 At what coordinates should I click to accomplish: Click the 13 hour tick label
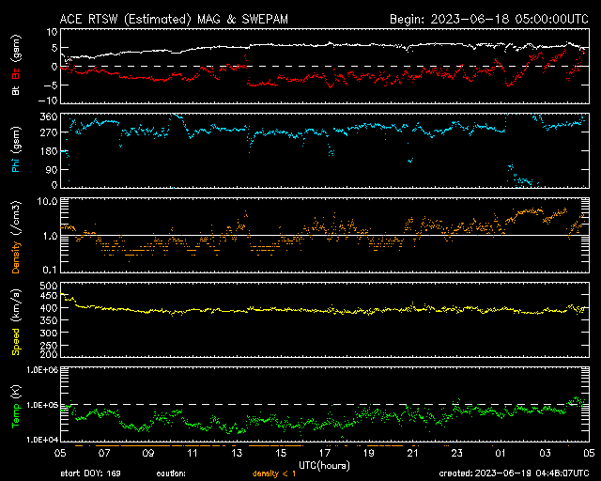click(x=239, y=452)
